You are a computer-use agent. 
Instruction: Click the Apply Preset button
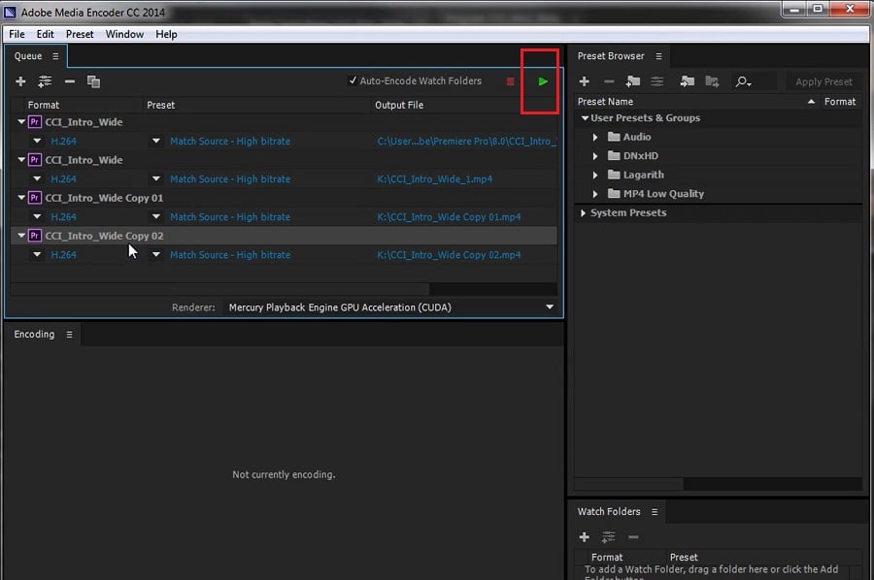click(824, 81)
